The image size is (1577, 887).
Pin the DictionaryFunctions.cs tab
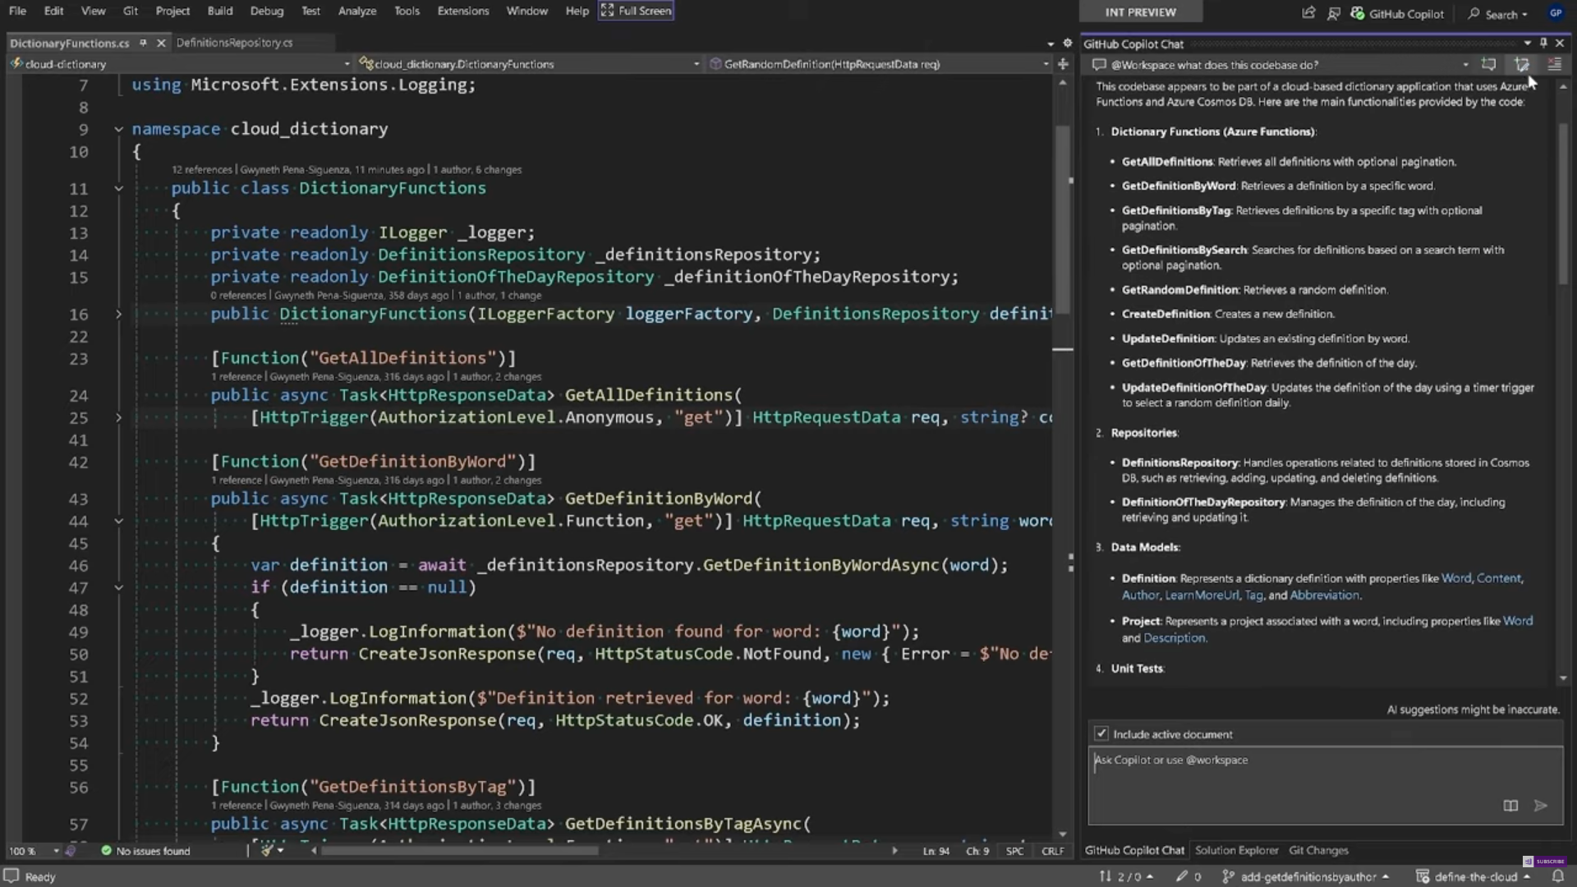pyautogui.click(x=143, y=43)
